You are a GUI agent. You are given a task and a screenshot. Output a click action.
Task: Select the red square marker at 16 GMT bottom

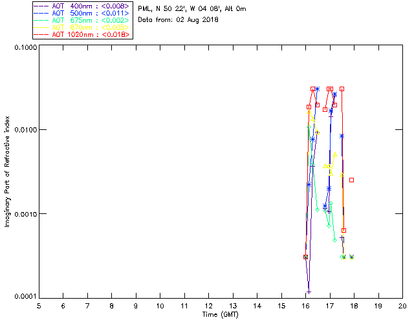[x=305, y=257]
